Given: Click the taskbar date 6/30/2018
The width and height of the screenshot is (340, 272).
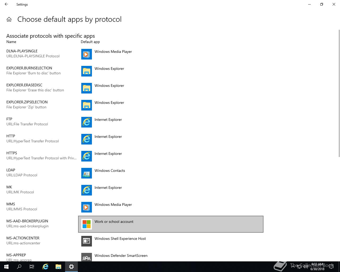Looking at the screenshot, I should (x=317, y=269).
